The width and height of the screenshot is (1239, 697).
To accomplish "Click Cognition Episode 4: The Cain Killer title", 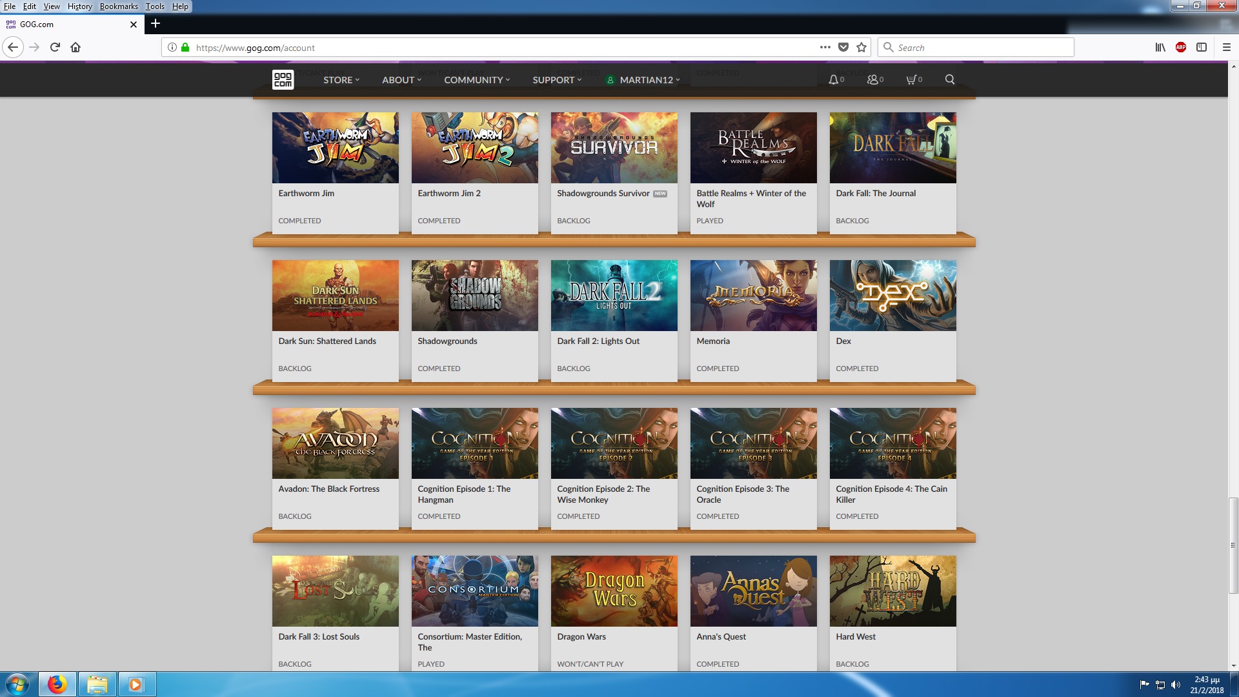I will click(891, 494).
